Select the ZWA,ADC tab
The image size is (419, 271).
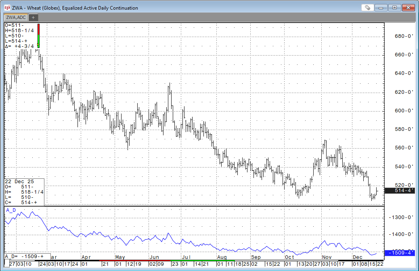coord(15,17)
